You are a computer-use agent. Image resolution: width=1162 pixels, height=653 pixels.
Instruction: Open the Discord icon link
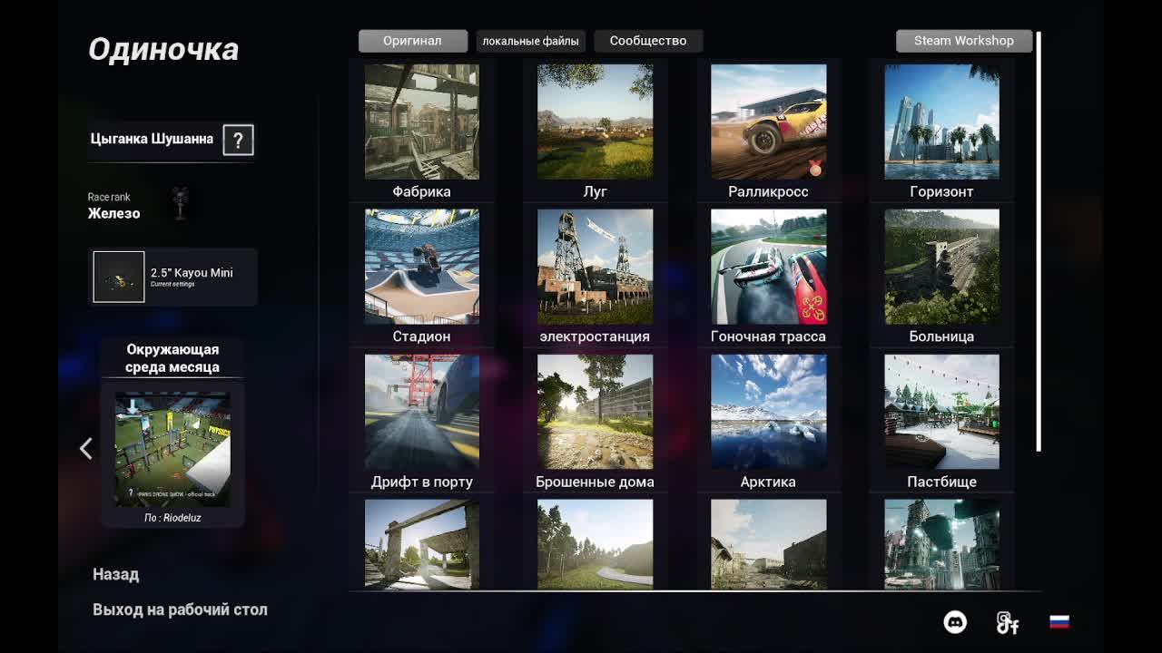point(955,622)
